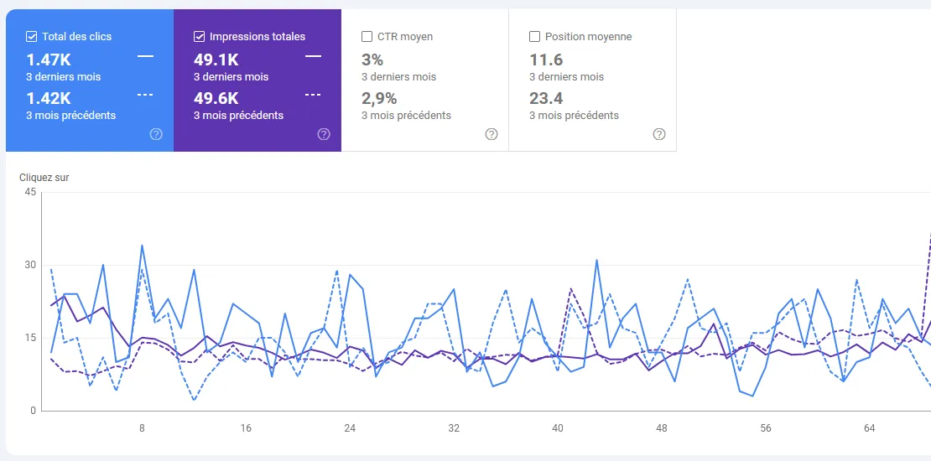Click dashed line legend beside 1.42K
This screenshot has width=931, height=461.
[x=145, y=94]
